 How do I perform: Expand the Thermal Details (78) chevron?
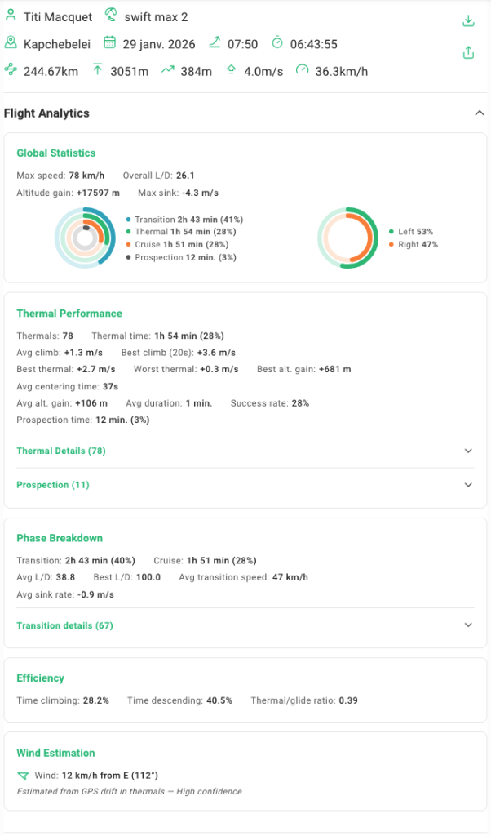(468, 451)
